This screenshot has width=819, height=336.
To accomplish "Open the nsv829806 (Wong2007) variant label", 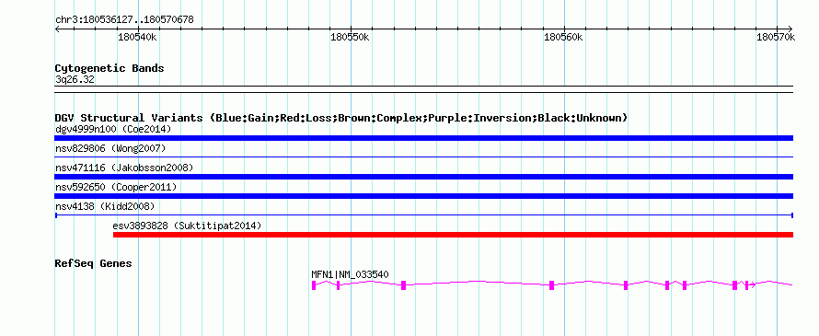I will point(110,148).
